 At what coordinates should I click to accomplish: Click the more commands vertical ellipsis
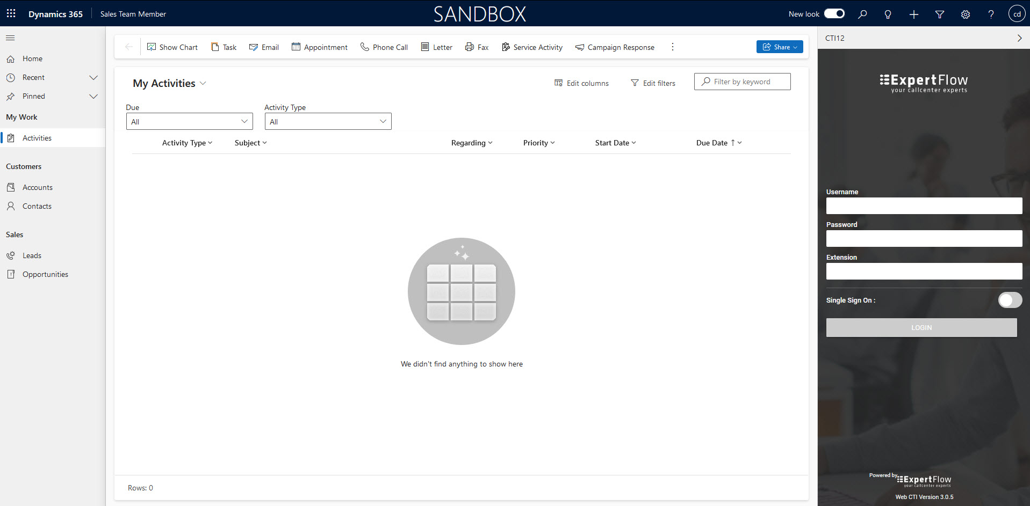point(672,47)
